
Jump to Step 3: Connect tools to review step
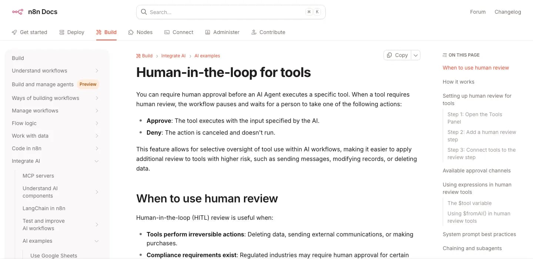(x=482, y=154)
